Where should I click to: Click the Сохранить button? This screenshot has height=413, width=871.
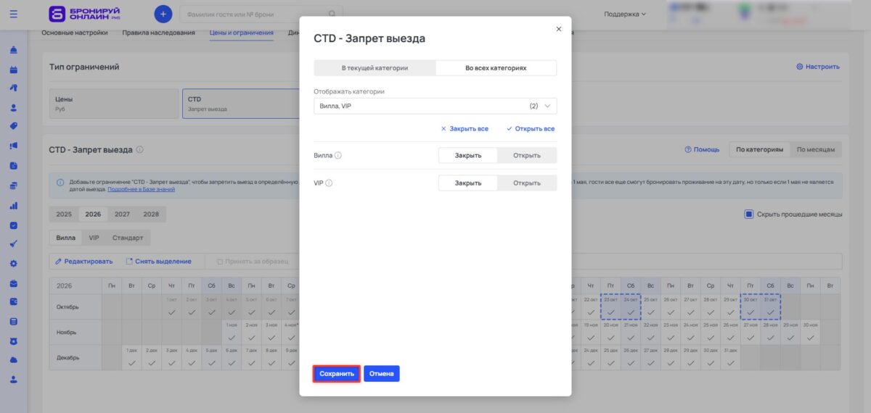337,374
